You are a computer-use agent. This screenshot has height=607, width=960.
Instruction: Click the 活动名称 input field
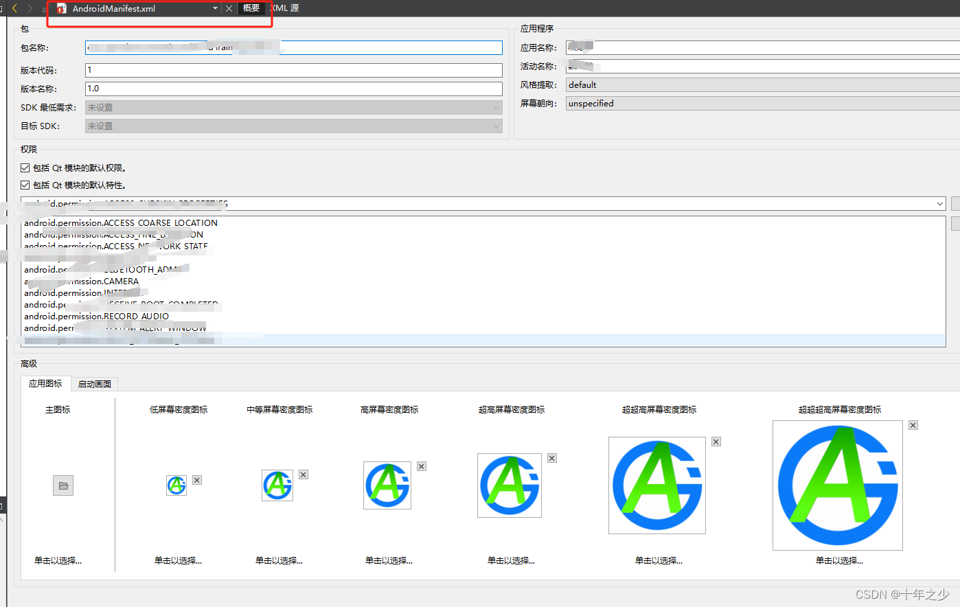(762, 66)
